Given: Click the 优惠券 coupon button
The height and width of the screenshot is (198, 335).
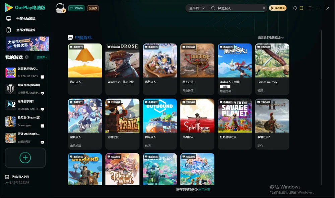Looking at the screenshot, I should 93,8.
